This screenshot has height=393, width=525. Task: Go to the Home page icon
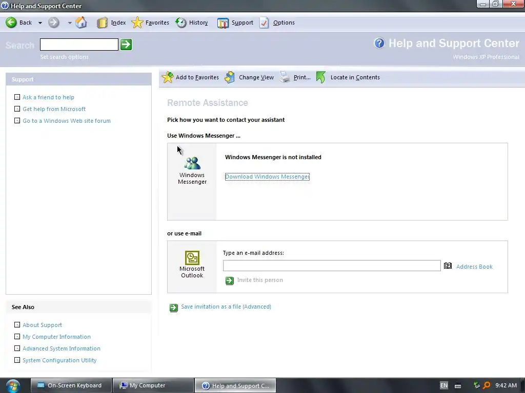click(81, 23)
